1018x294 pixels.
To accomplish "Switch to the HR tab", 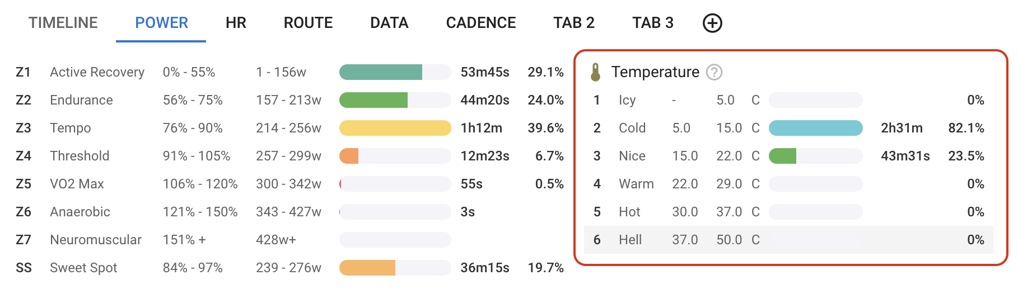I will point(236,23).
